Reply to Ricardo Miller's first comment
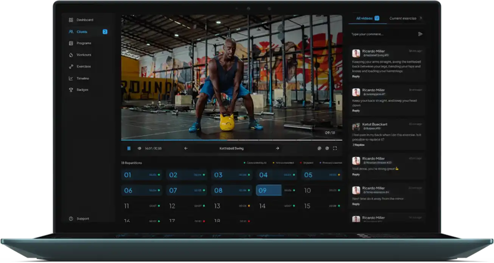Screen dimensions: 494x263 pos(356,77)
